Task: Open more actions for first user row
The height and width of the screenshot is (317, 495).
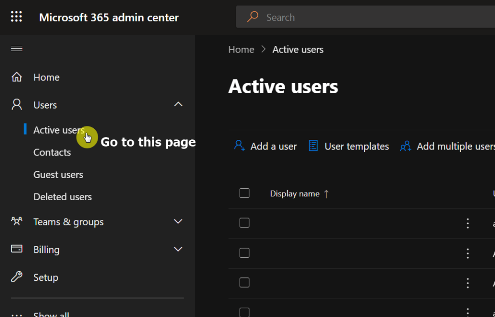Action: (x=468, y=223)
